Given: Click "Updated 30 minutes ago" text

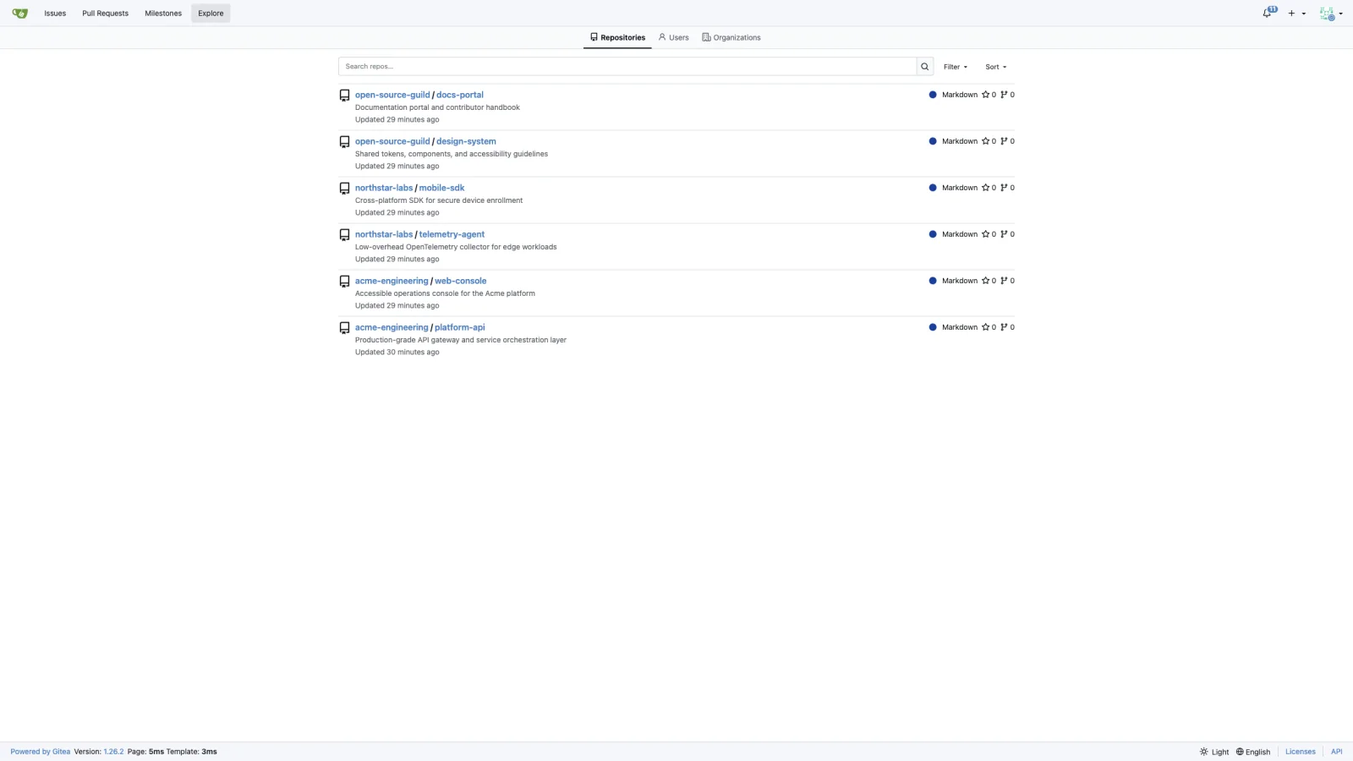Looking at the screenshot, I should point(397,353).
